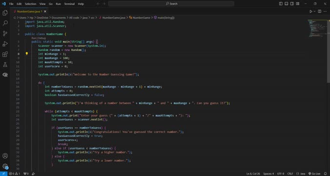Open the File menu
The image size is (330, 176).
[x=11, y=4]
